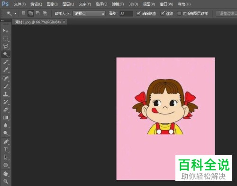This screenshot has width=237, height=186.
Task: Toggle the 消除锯齿 anti-alias checkbox
Action: pos(138,13)
